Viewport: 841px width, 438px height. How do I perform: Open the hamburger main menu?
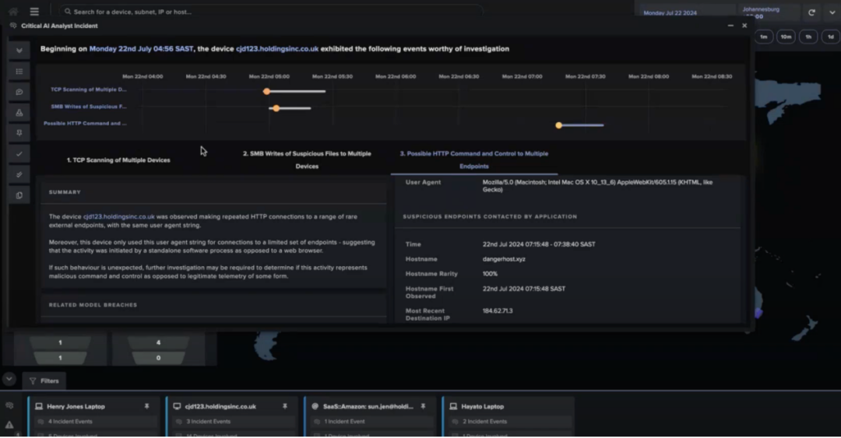coord(34,11)
